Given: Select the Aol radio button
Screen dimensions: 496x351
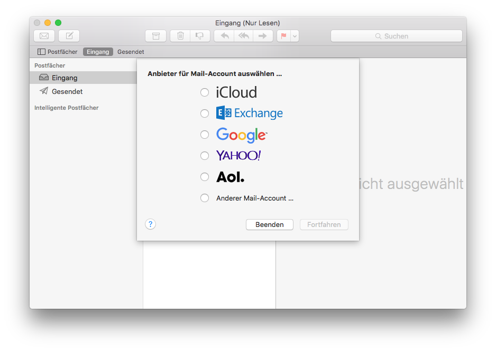Looking at the screenshot, I should 205,177.
